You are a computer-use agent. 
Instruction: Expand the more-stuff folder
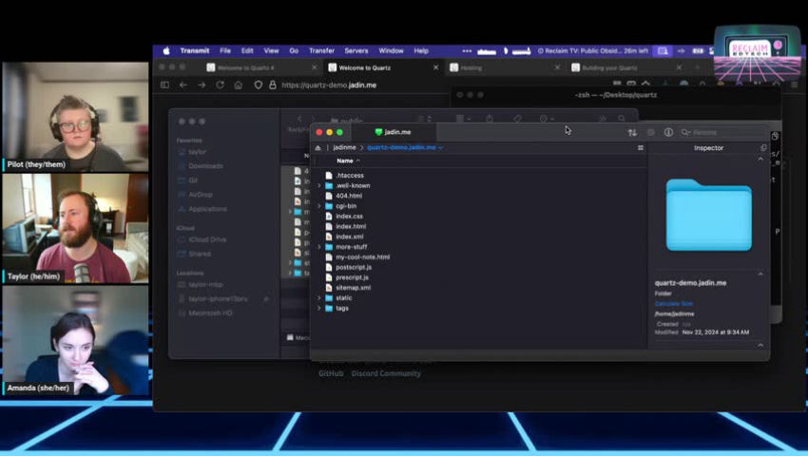coord(319,246)
